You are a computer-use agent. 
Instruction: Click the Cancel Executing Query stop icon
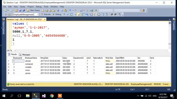pos(64,14)
